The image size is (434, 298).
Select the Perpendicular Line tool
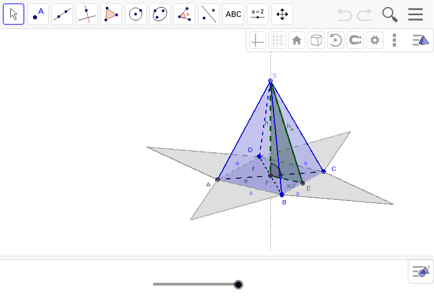point(87,14)
